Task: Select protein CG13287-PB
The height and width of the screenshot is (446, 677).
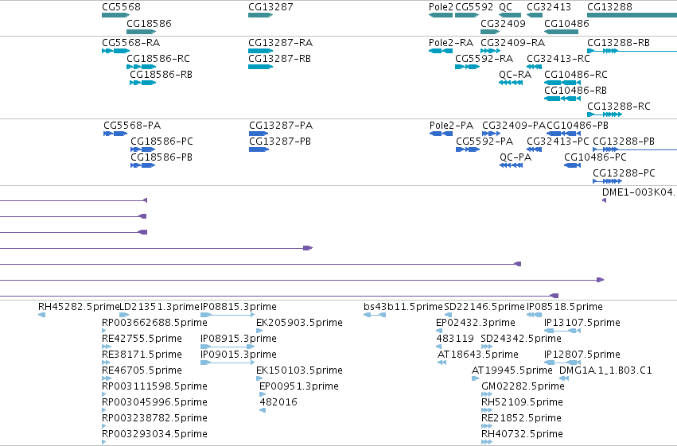Action: [x=280, y=142]
